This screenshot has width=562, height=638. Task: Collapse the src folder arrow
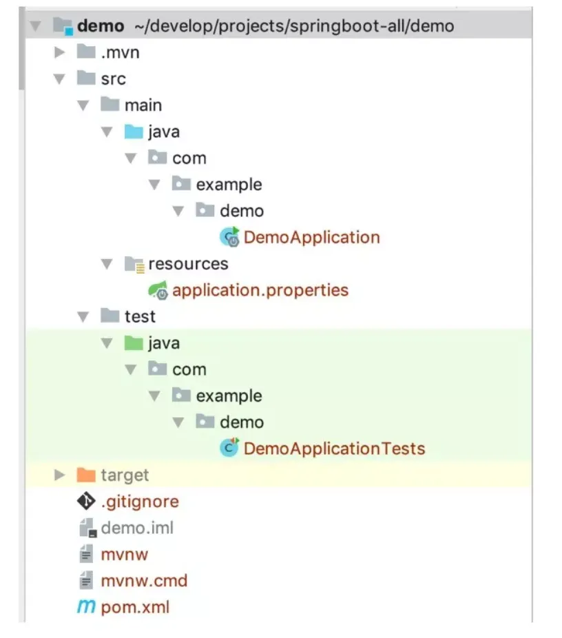click(60, 79)
